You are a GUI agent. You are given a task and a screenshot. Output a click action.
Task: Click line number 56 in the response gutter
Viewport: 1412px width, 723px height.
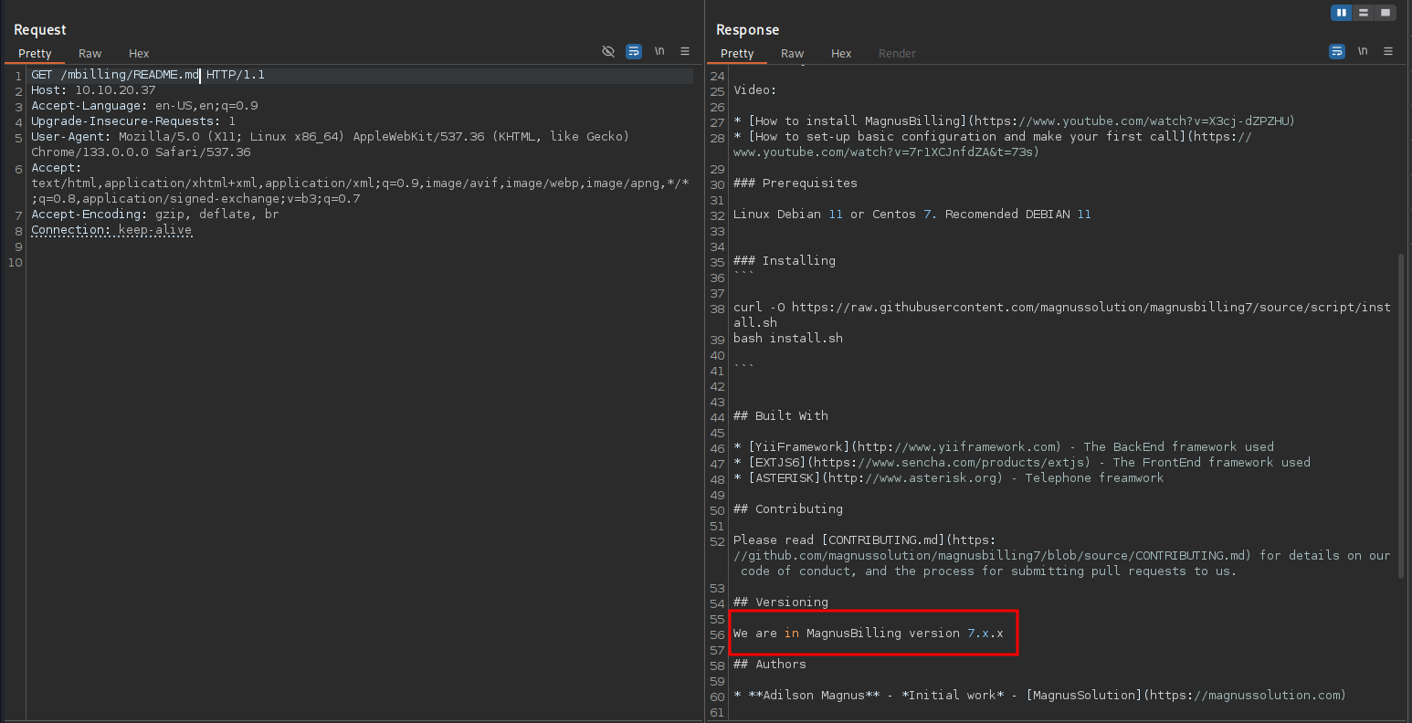tap(717, 634)
